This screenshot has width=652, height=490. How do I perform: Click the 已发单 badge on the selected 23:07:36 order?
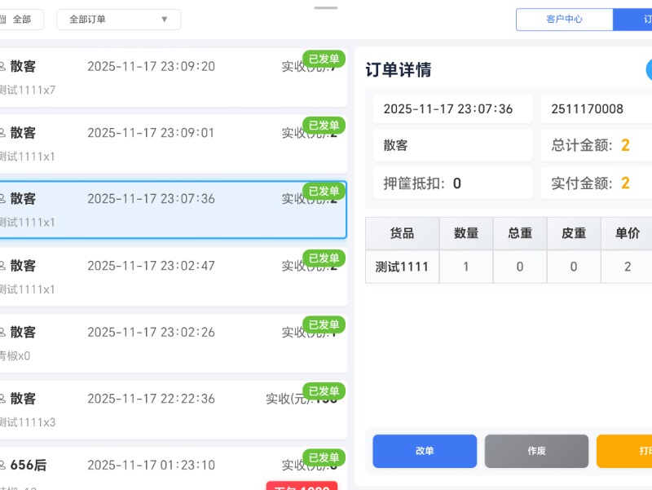pyautogui.click(x=324, y=192)
